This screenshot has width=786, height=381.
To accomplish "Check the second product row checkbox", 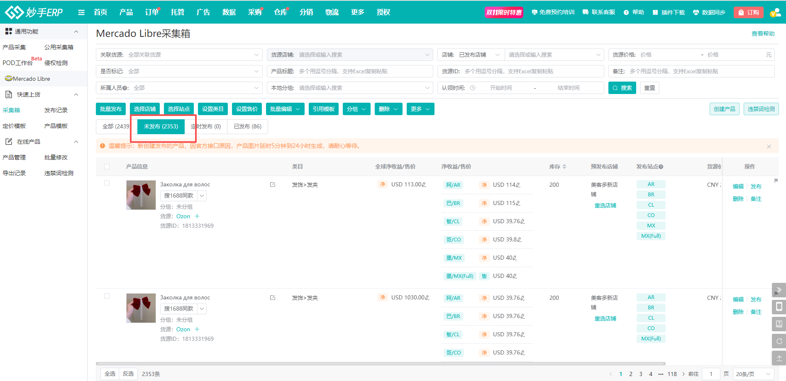I will pos(107,296).
